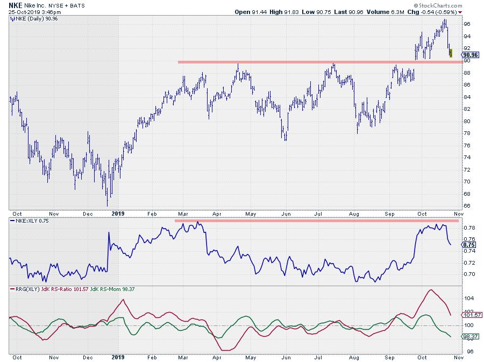Image resolution: width=484 pixels, height=362 pixels.
Task: Click the 'RRG(XLY)' legend label
Action: coord(27,289)
